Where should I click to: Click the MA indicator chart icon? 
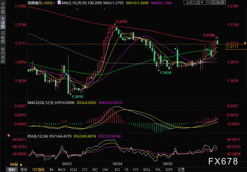click(59, 2)
